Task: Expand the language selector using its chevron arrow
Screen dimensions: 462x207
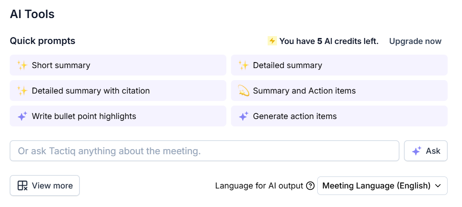Action: (437, 186)
